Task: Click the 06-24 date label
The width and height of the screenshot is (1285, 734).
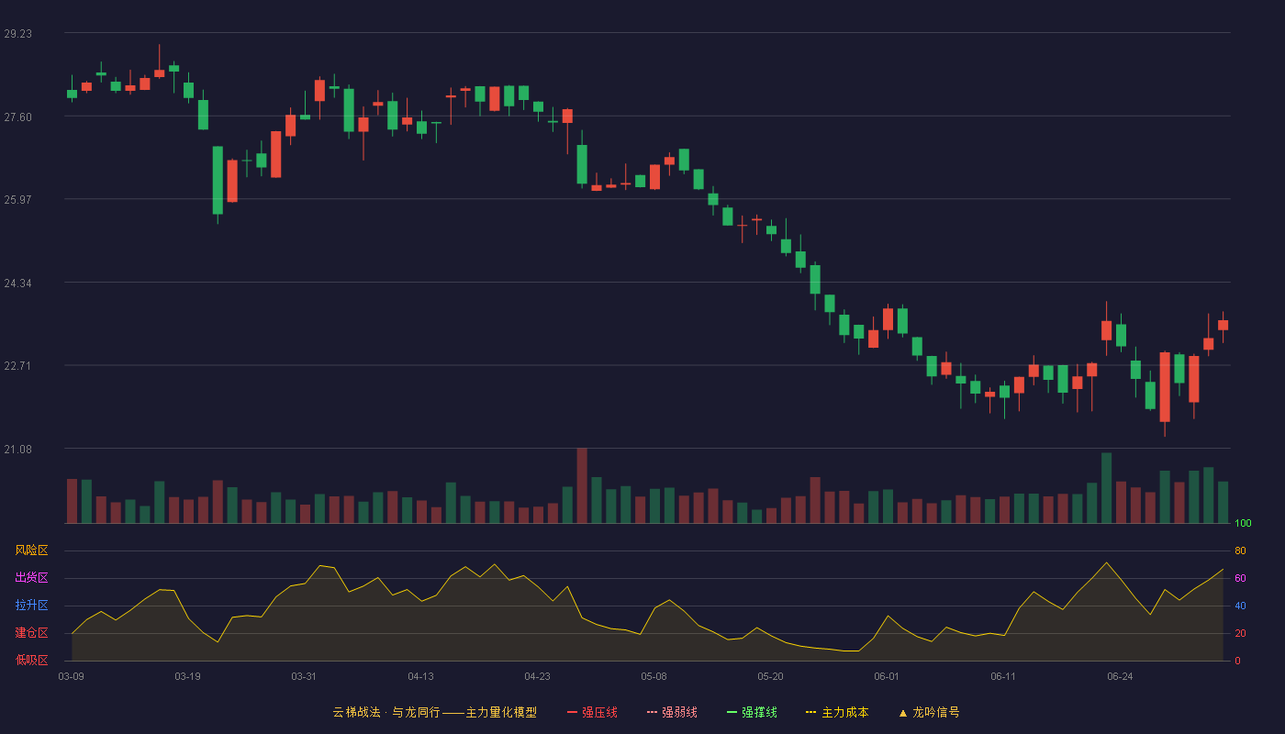Action: tap(1121, 676)
